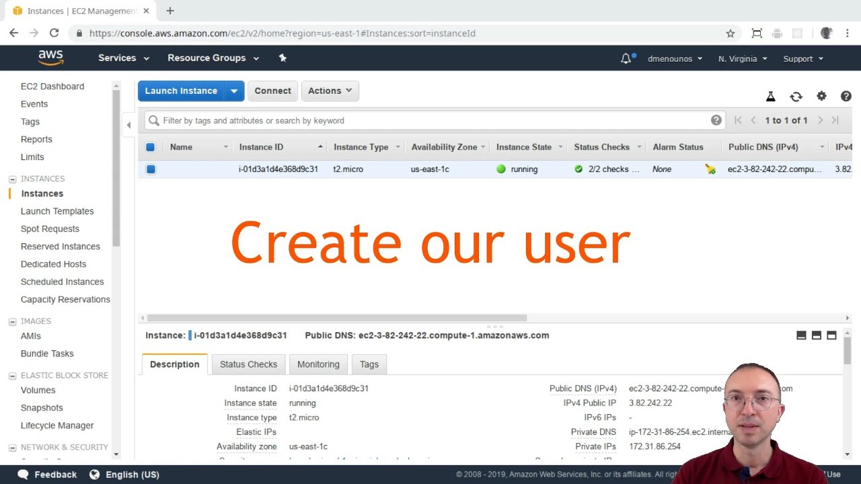861x484 pixels.
Task: Open Launch Templates in sidebar
Action: 57,211
